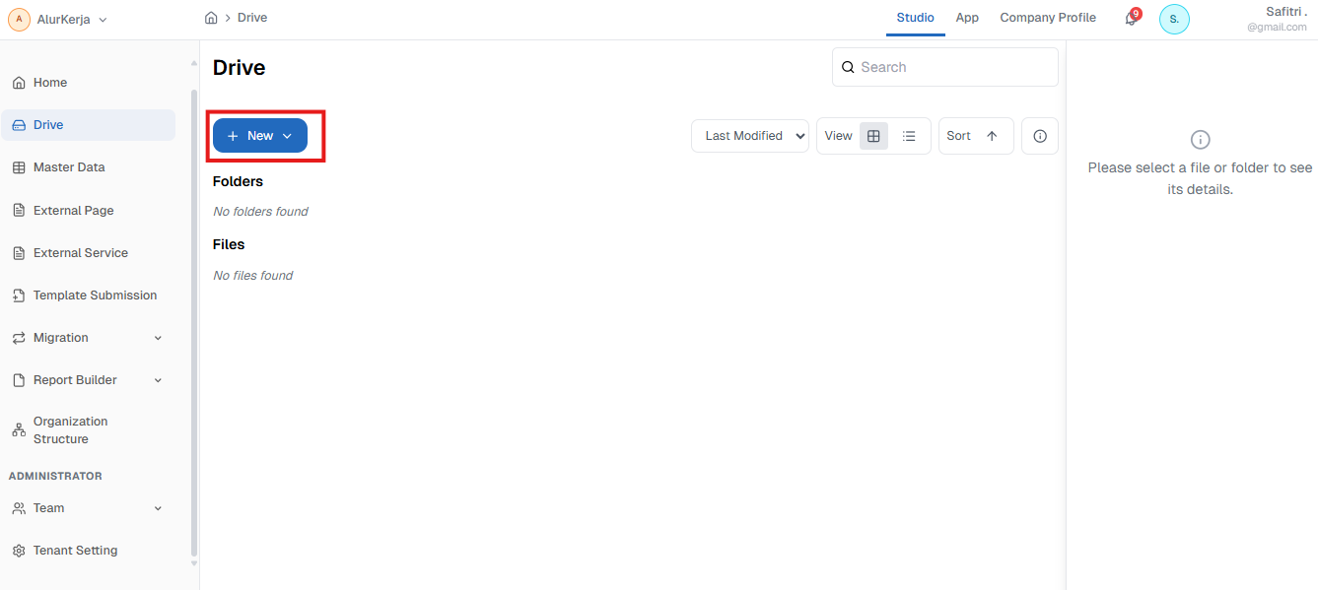Screen dimensions: 1318x590
Task: Click the Organization Structure hierarchy icon
Action: click(19, 430)
